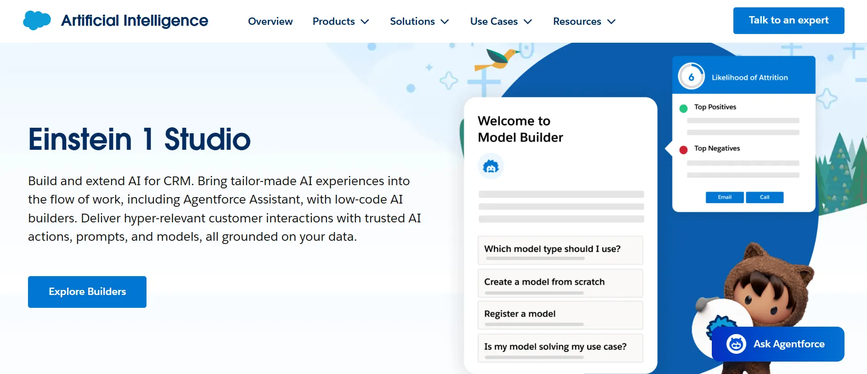
Task: Select 'Which model type should I use?' option
Action: [560, 250]
